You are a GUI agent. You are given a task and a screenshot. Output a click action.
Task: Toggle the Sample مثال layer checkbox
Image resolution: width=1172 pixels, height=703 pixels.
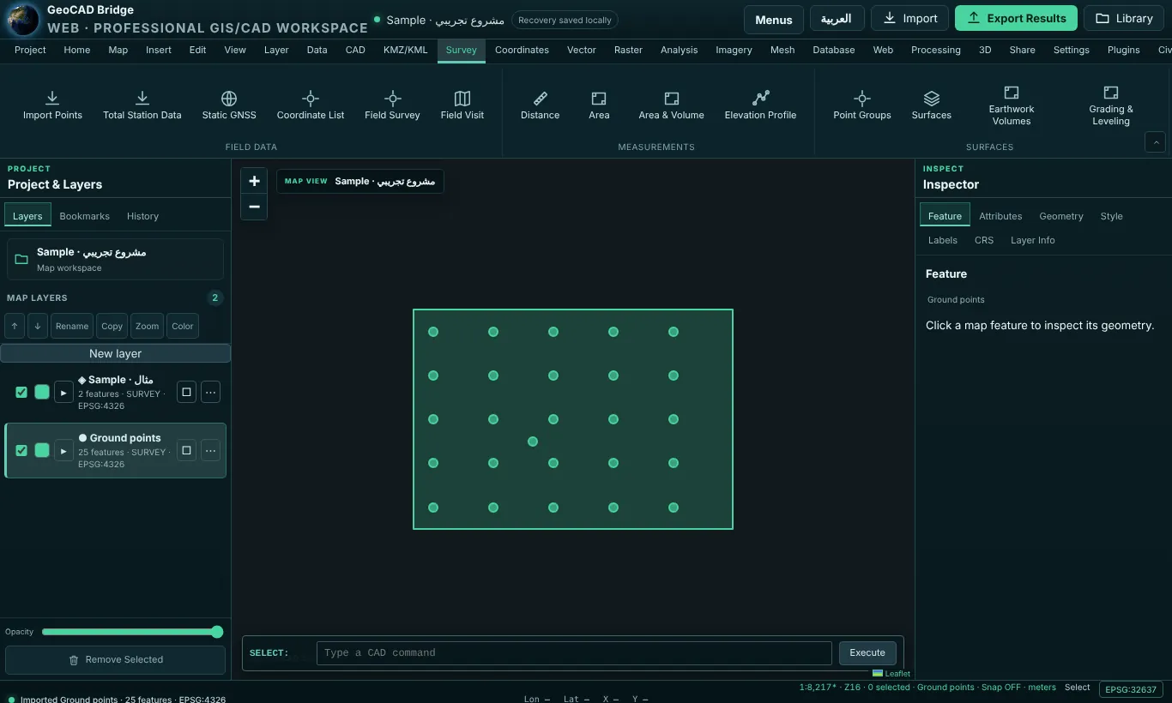click(21, 392)
